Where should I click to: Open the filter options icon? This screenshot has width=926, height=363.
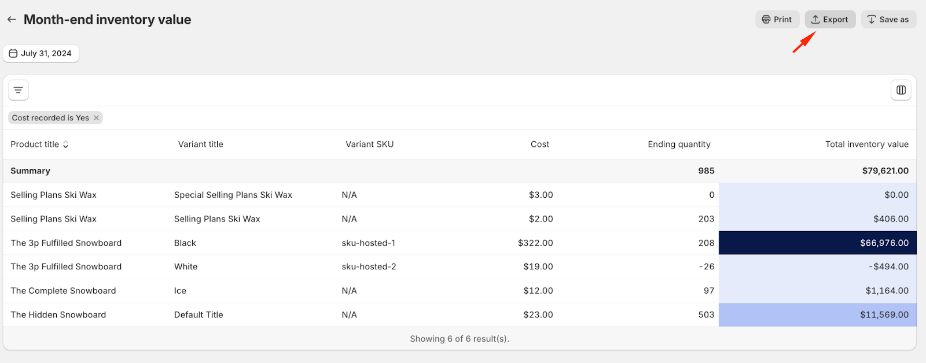pyautogui.click(x=19, y=90)
